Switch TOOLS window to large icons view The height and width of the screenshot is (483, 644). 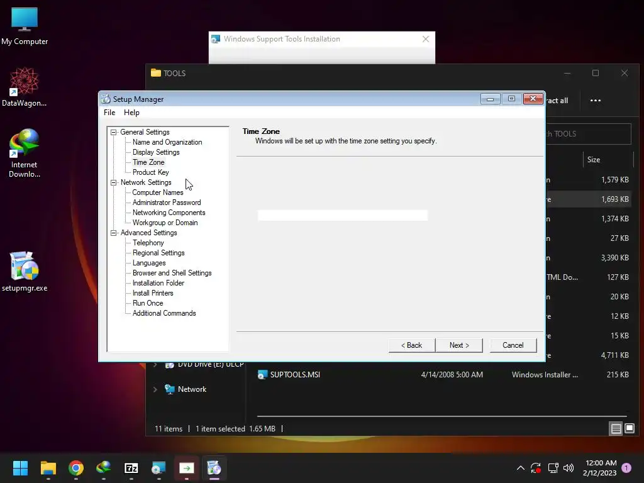(630, 429)
